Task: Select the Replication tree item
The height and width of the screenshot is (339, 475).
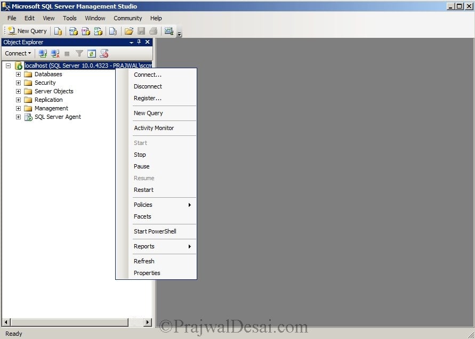Action: pos(49,100)
